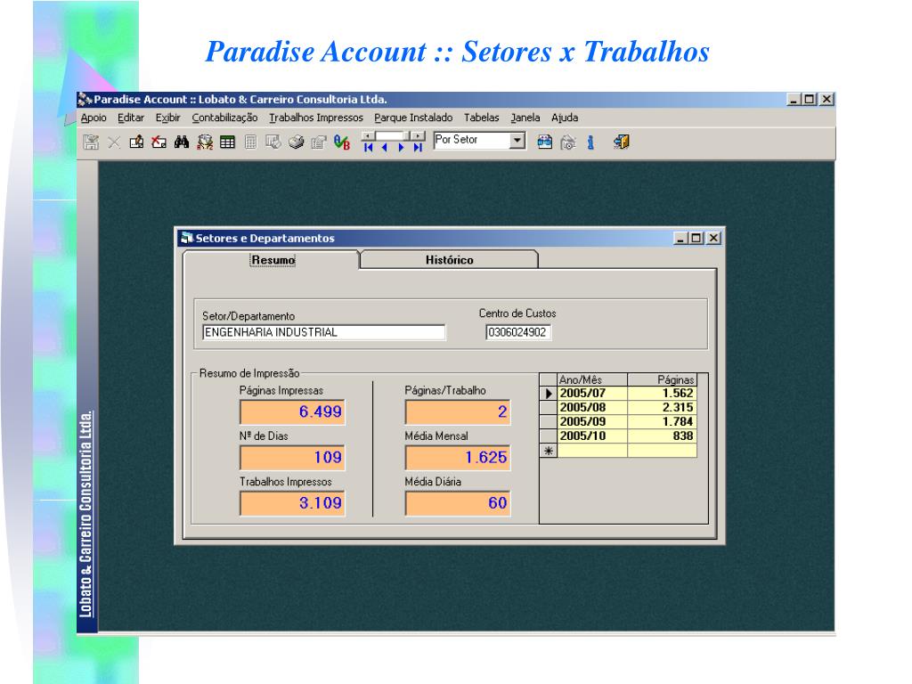Click the properties icon beside printer
This screenshot has width=912, height=684.
click(318, 142)
